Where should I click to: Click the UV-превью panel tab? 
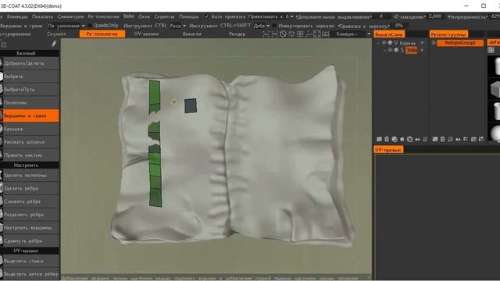(x=388, y=149)
